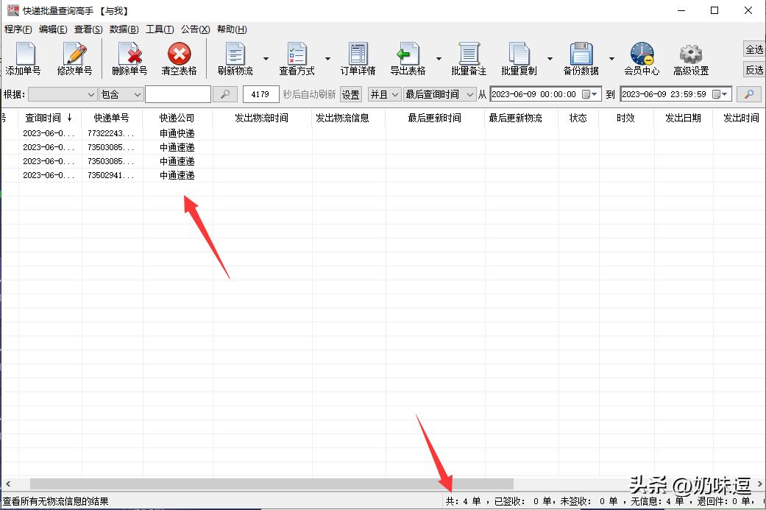Open the 查看(S) menu
766x510 pixels.
tap(88, 29)
